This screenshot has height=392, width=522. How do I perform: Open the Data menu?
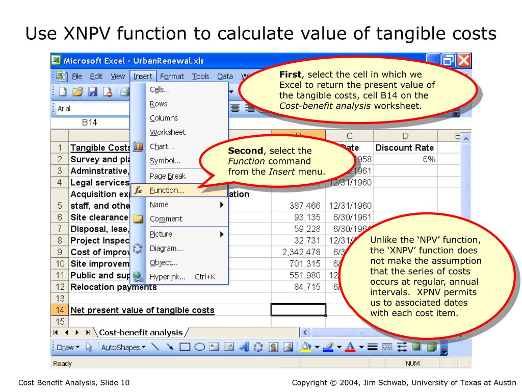point(225,77)
